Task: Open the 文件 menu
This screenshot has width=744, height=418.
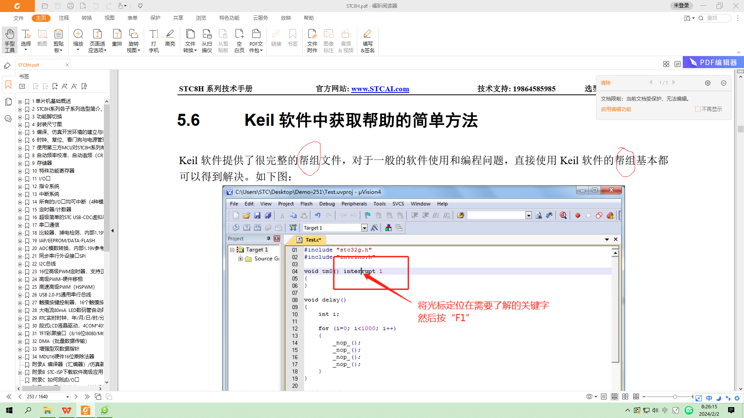Action: coord(19,18)
